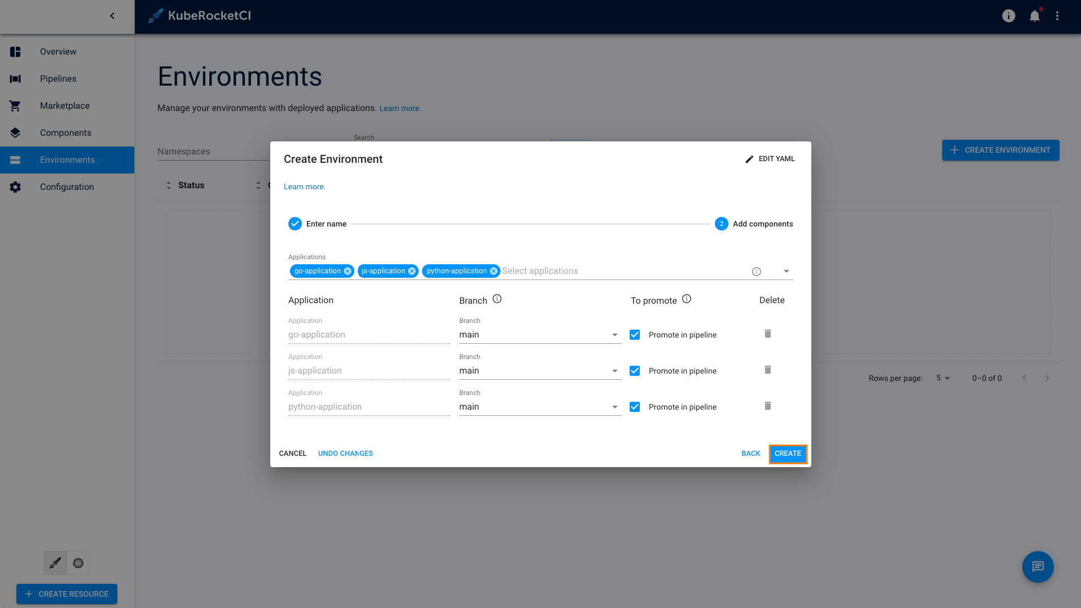This screenshot has height=608, width=1081.
Task: Select the Marketplace sidebar icon
Action: point(15,106)
